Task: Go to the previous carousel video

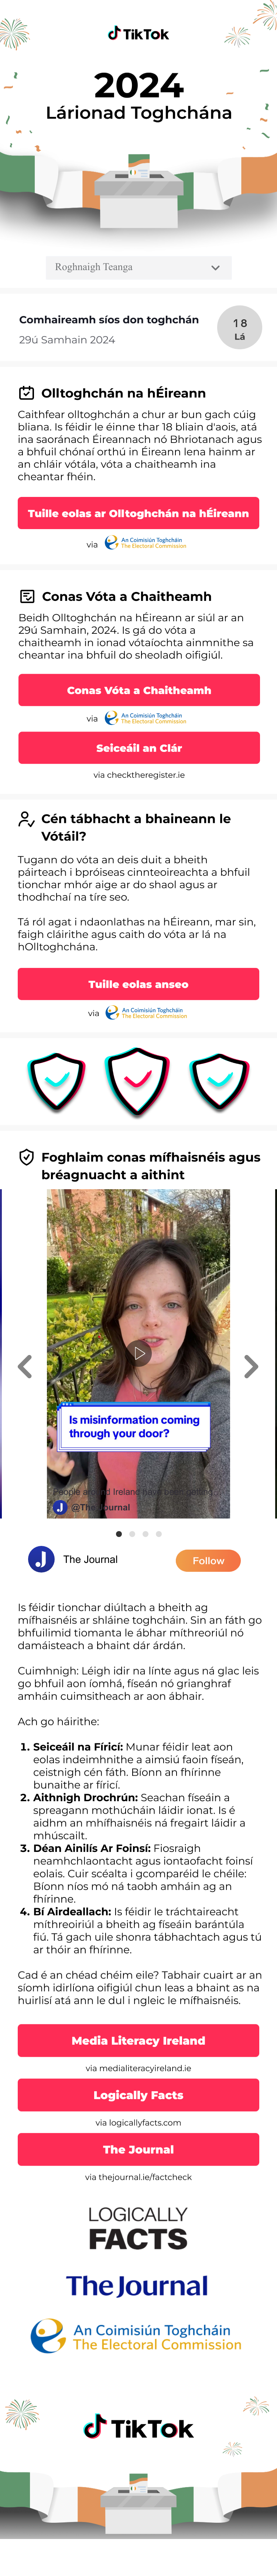Action: pos(25,1366)
